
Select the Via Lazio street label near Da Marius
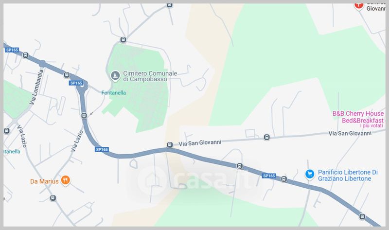(77, 141)
